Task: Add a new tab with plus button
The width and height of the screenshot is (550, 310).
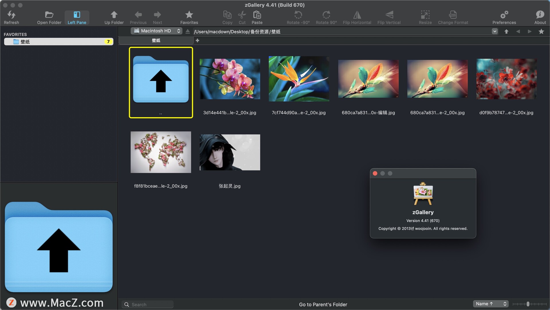Action: click(197, 41)
